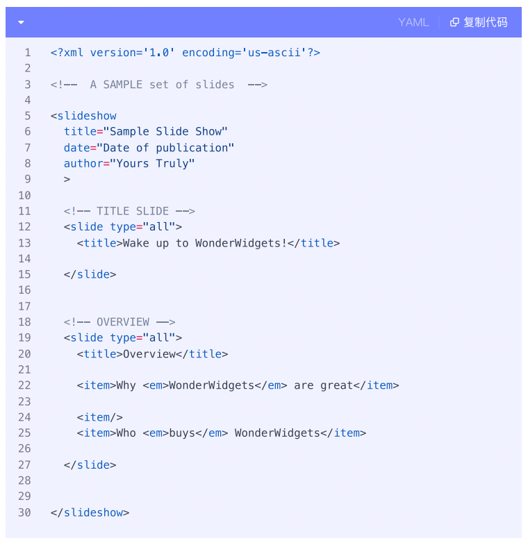Click the "Sample Slide Show" title value
528x545 pixels.
(x=165, y=131)
